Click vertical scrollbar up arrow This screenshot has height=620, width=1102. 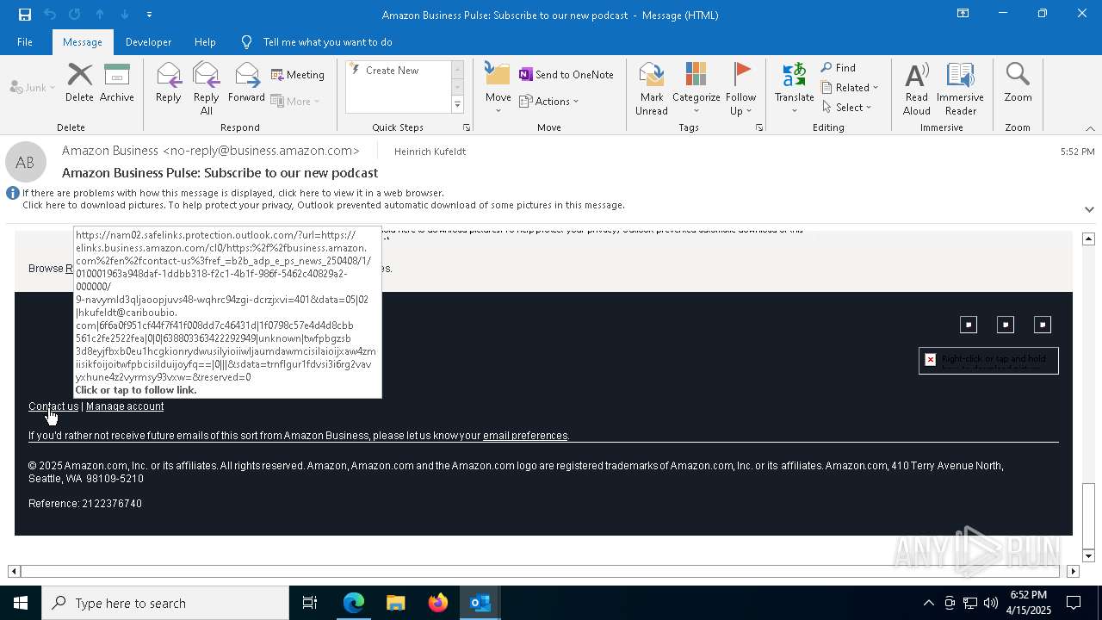[x=1089, y=239]
